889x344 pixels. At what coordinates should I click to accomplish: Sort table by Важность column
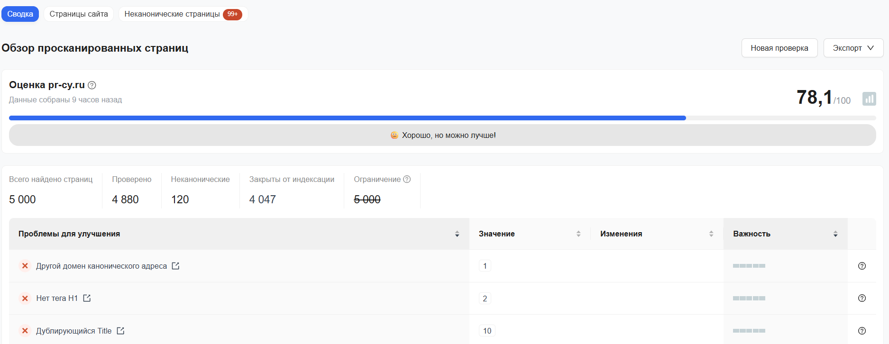pos(835,234)
